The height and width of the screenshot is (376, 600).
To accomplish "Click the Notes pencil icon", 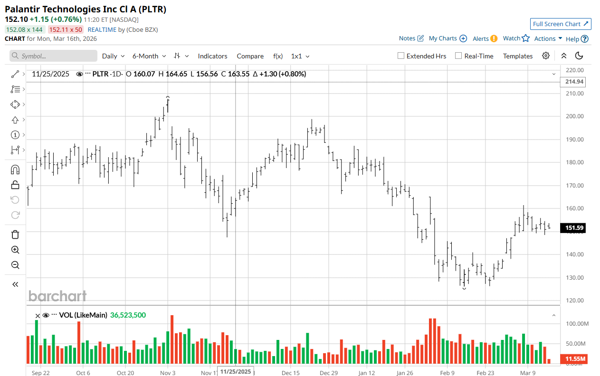I will click(x=420, y=38).
